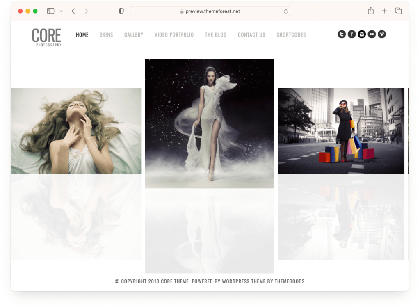Image resolution: width=420 pixels, height=306 pixels.
Task: Click the Flickr social icon
Action: click(372, 34)
